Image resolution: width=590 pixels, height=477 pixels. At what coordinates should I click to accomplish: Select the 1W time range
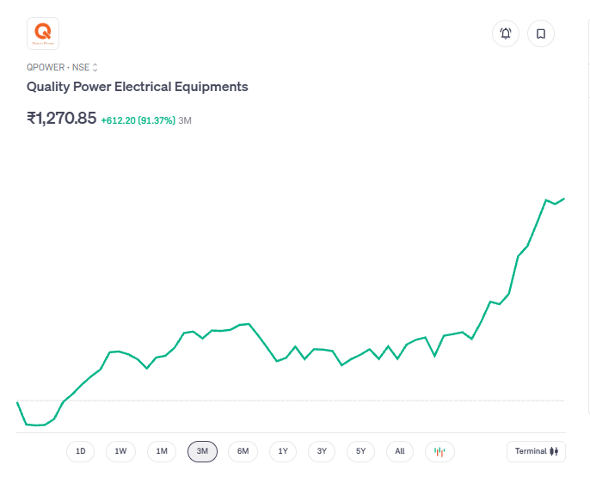click(120, 451)
